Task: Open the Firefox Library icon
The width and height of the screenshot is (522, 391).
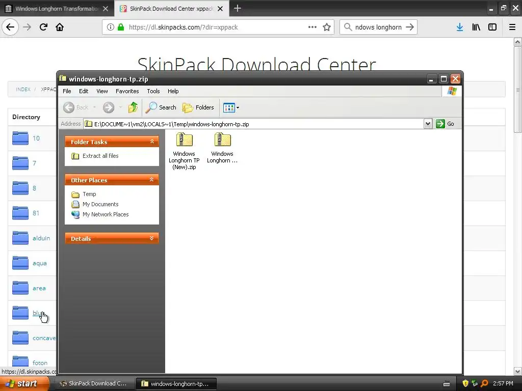Action: click(x=476, y=27)
